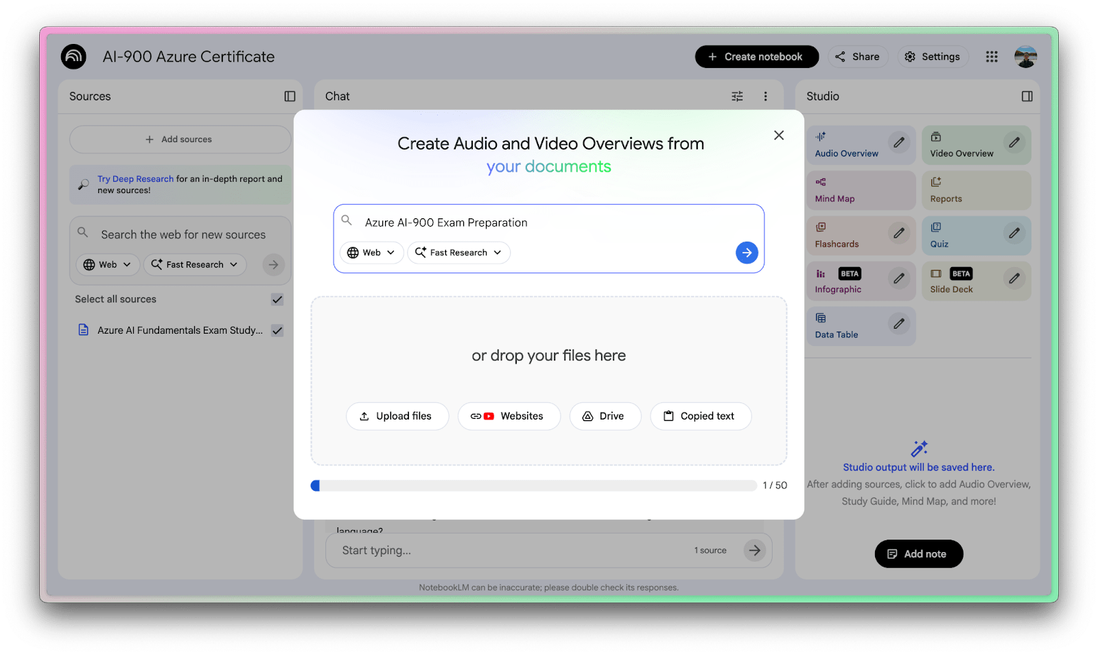Create a Mind Map

point(861,190)
